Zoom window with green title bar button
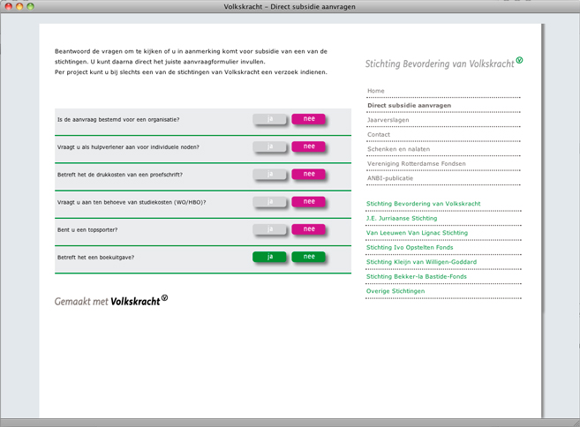Viewport: 580px width, 427px height. 30,6
